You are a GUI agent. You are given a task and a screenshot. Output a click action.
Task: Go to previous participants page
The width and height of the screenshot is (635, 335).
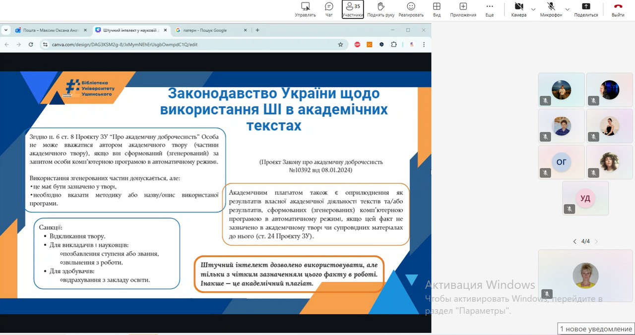[574, 241]
